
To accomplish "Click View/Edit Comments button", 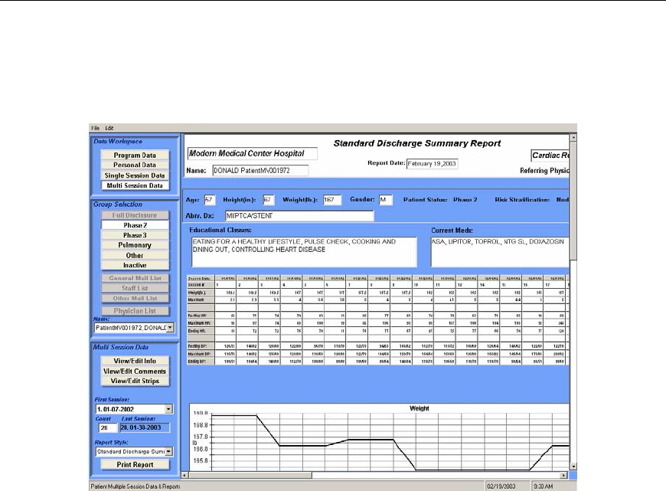I will [x=135, y=371].
